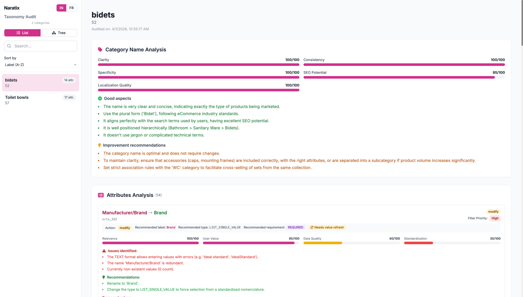Click the green checkmark Good aspects icon
Image resolution: width=523 pixels, height=297 pixels.
(x=100, y=99)
